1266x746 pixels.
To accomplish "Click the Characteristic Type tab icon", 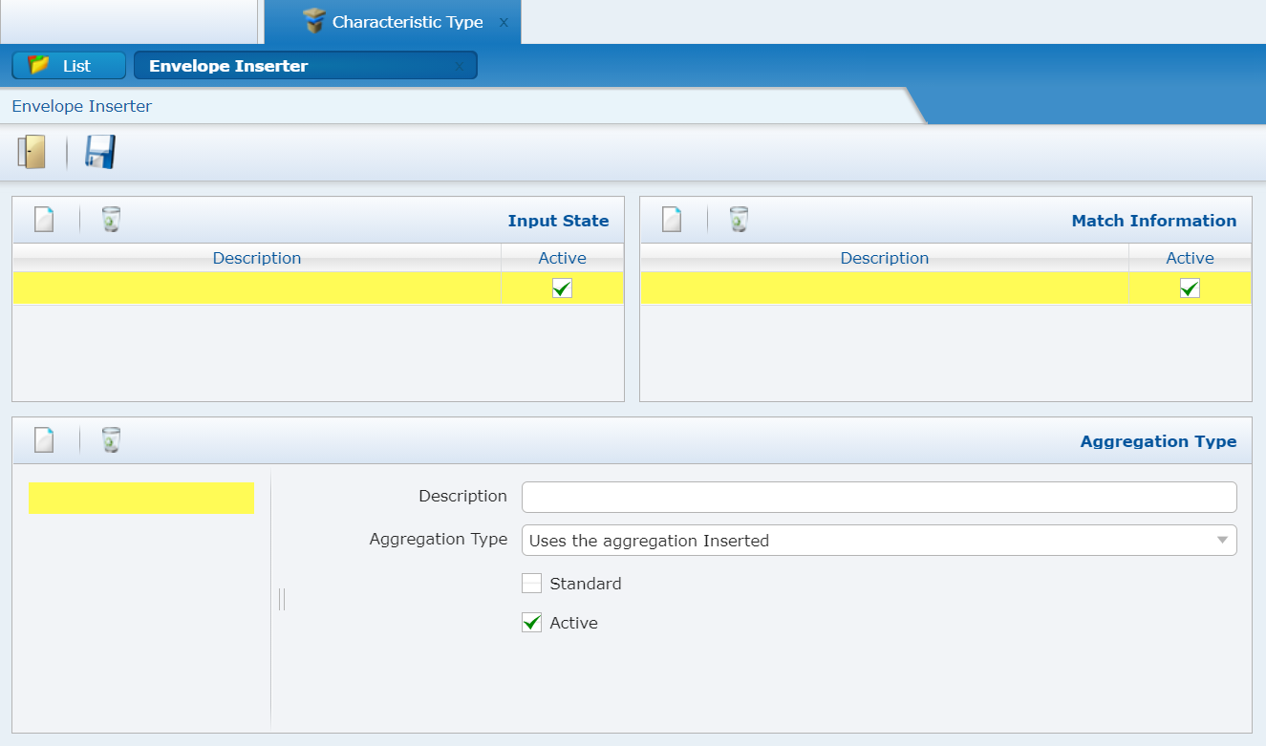I will click(x=313, y=22).
